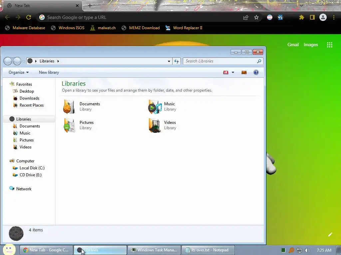341x255 pixels.
Task: Expand the address bar history dropdown
Action: 169,61
